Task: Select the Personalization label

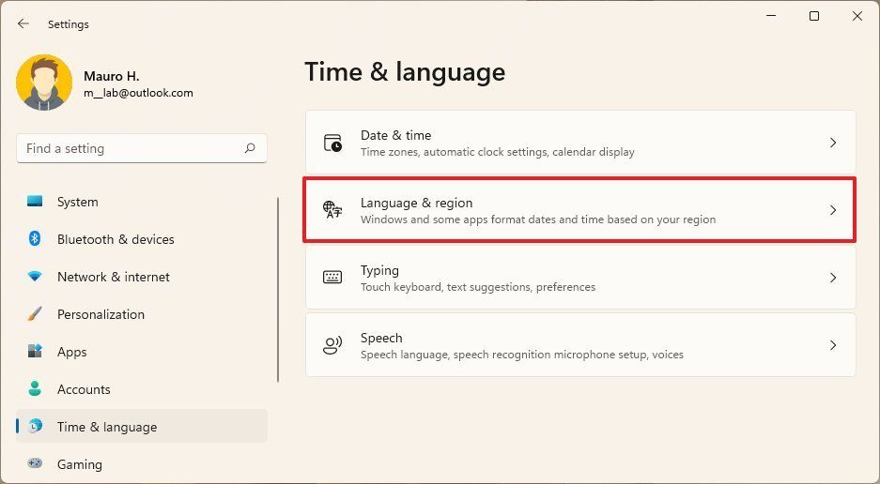Action: [101, 314]
